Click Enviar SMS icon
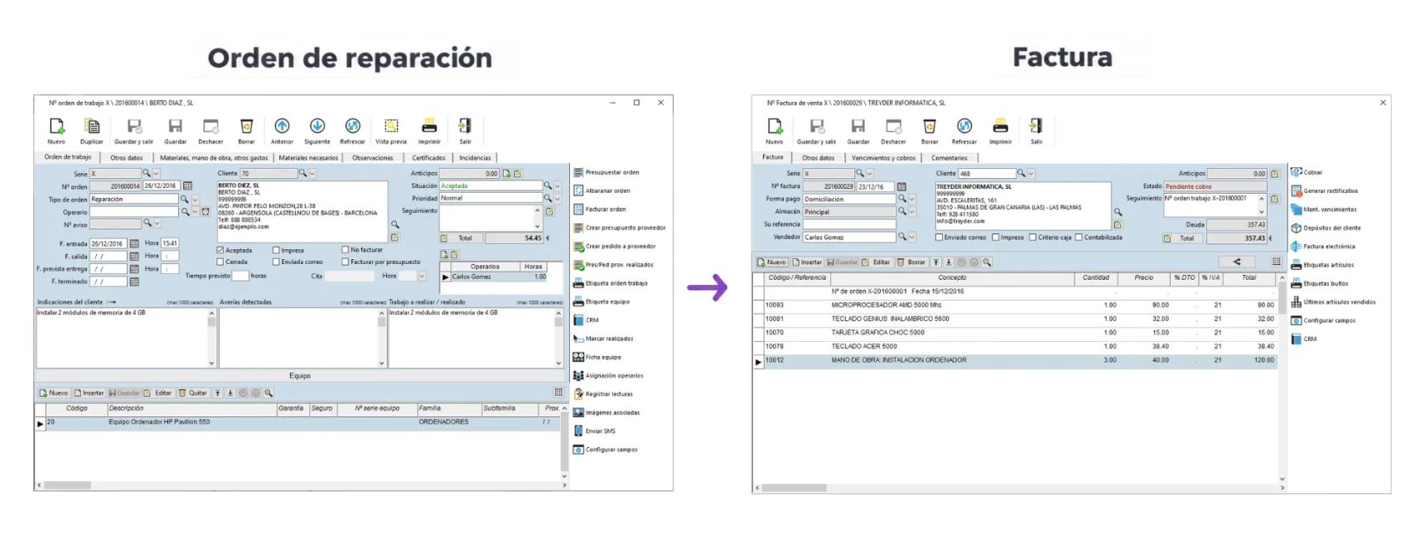 (578, 431)
